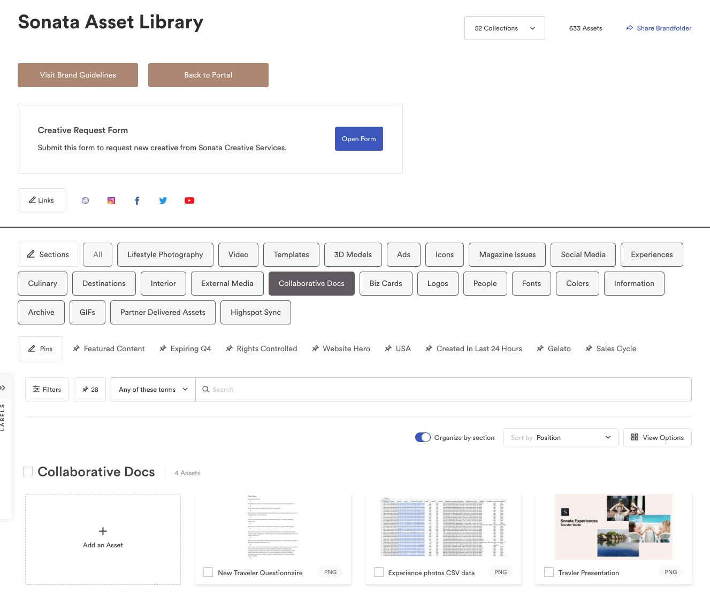Open the Interior section
Image resolution: width=710 pixels, height=596 pixels.
coord(163,283)
